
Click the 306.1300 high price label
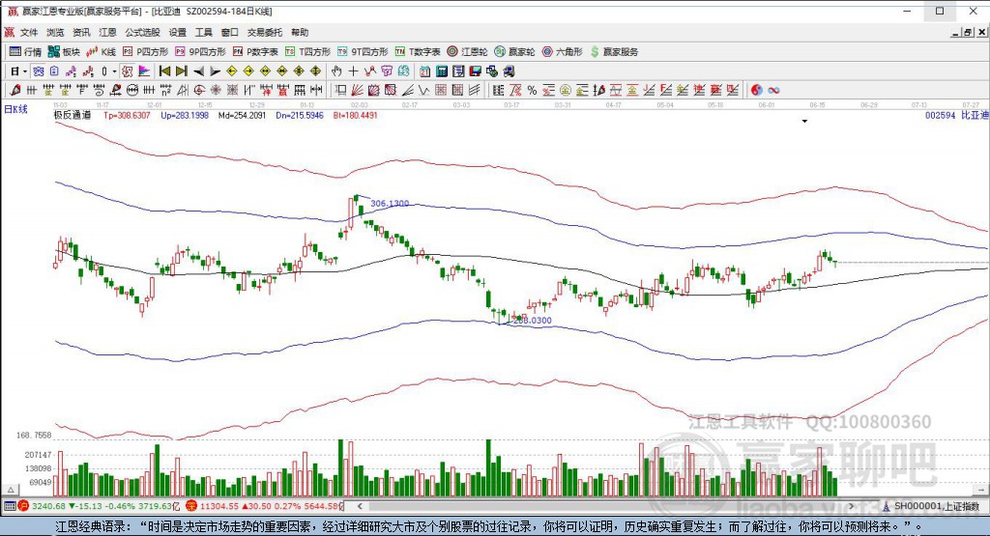point(390,203)
